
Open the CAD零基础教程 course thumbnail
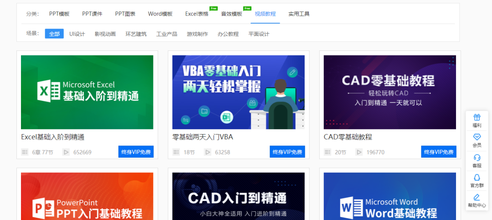389,92
